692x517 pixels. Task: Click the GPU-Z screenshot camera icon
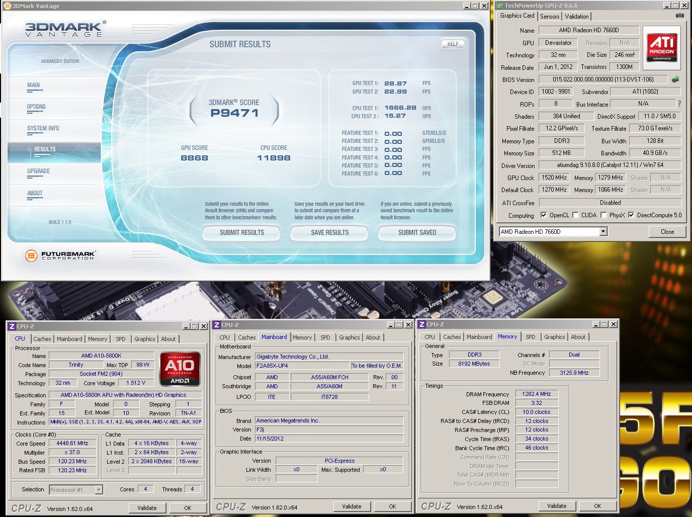pos(679,16)
